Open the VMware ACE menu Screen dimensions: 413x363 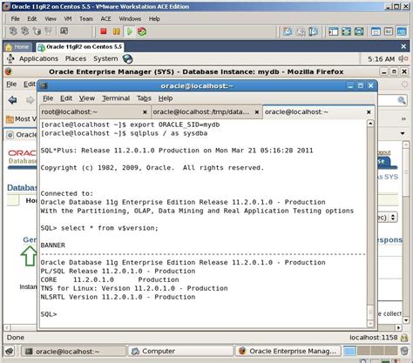(x=105, y=19)
